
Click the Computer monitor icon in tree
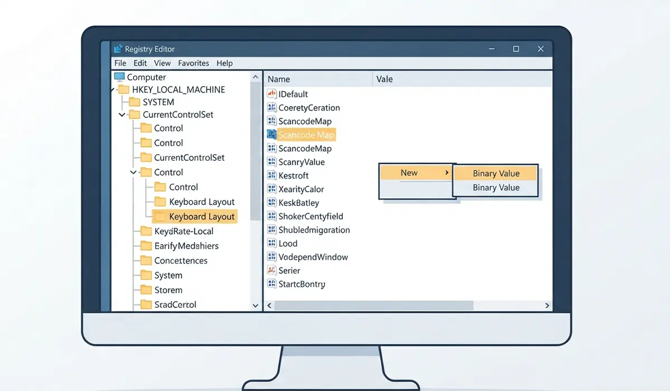pyautogui.click(x=119, y=77)
